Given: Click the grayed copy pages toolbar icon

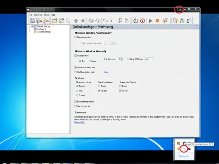Looking at the screenshot, I should pos(68,21).
